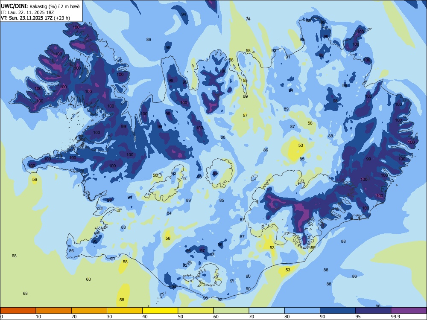Click the purple legend swatch above 99.9
The image size is (427, 320).
point(409,311)
